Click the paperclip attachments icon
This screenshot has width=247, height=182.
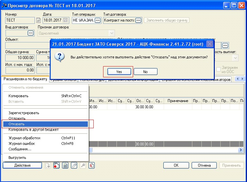74,165
